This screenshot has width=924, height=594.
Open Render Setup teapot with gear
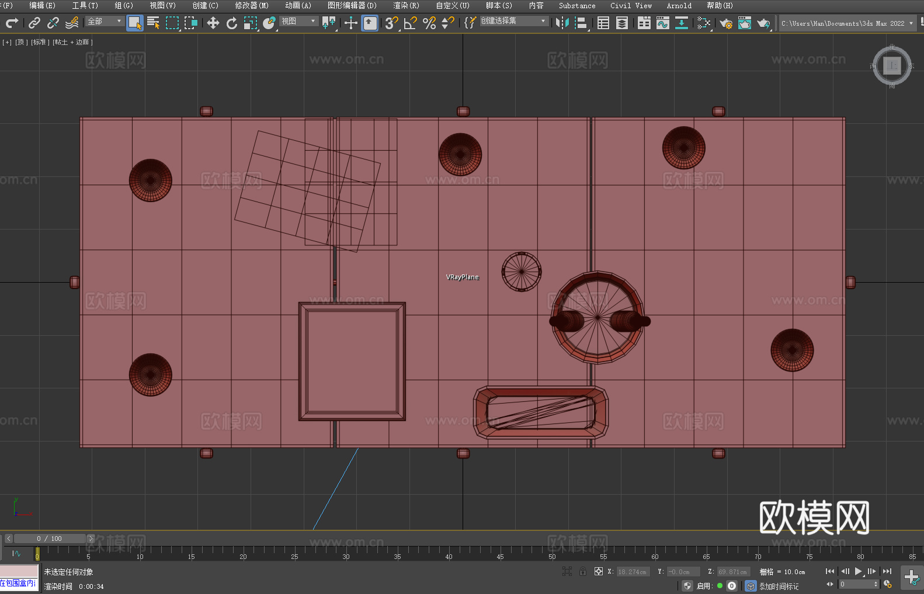click(726, 23)
